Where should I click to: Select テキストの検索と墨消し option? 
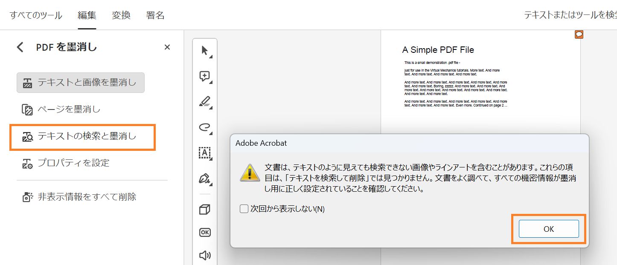click(x=82, y=137)
